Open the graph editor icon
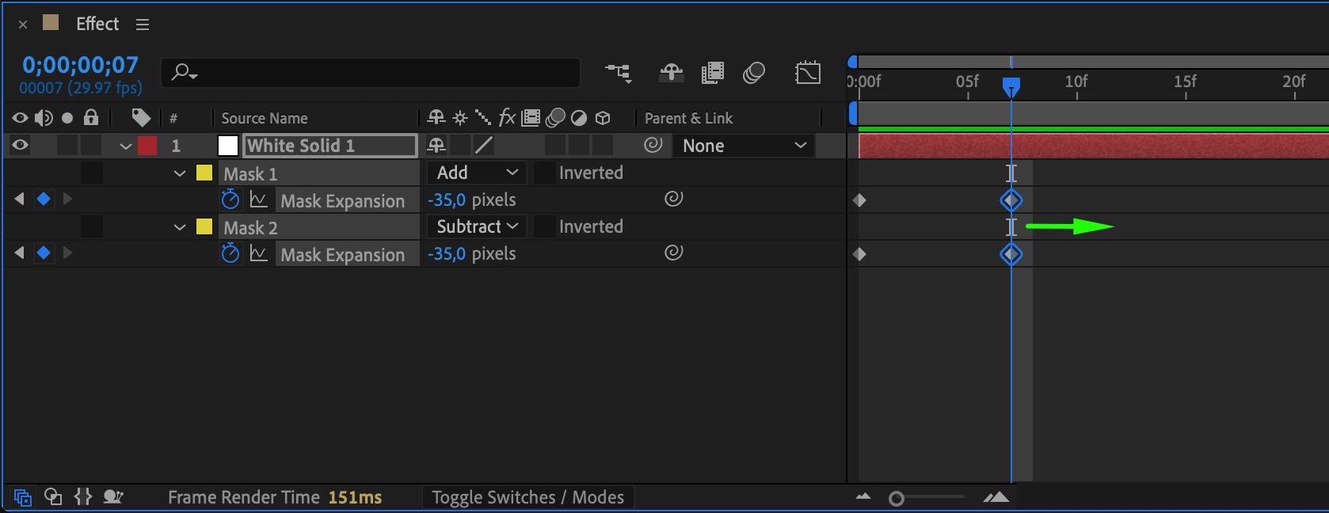The width and height of the screenshot is (1329, 513). 807,73
